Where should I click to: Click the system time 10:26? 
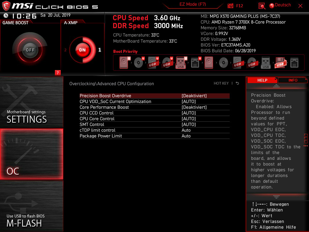[24, 16]
